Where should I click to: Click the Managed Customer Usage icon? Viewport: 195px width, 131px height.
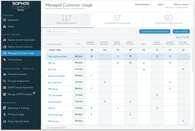point(4,53)
